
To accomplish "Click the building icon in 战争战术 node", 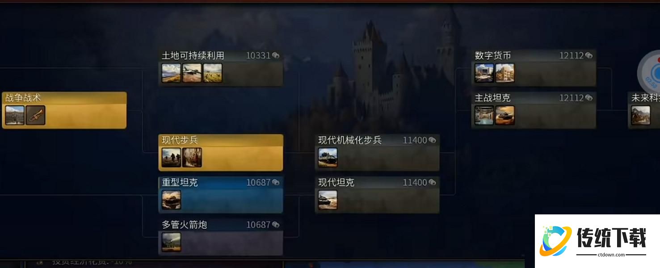I will pyautogui.click(x=15, y=115).
